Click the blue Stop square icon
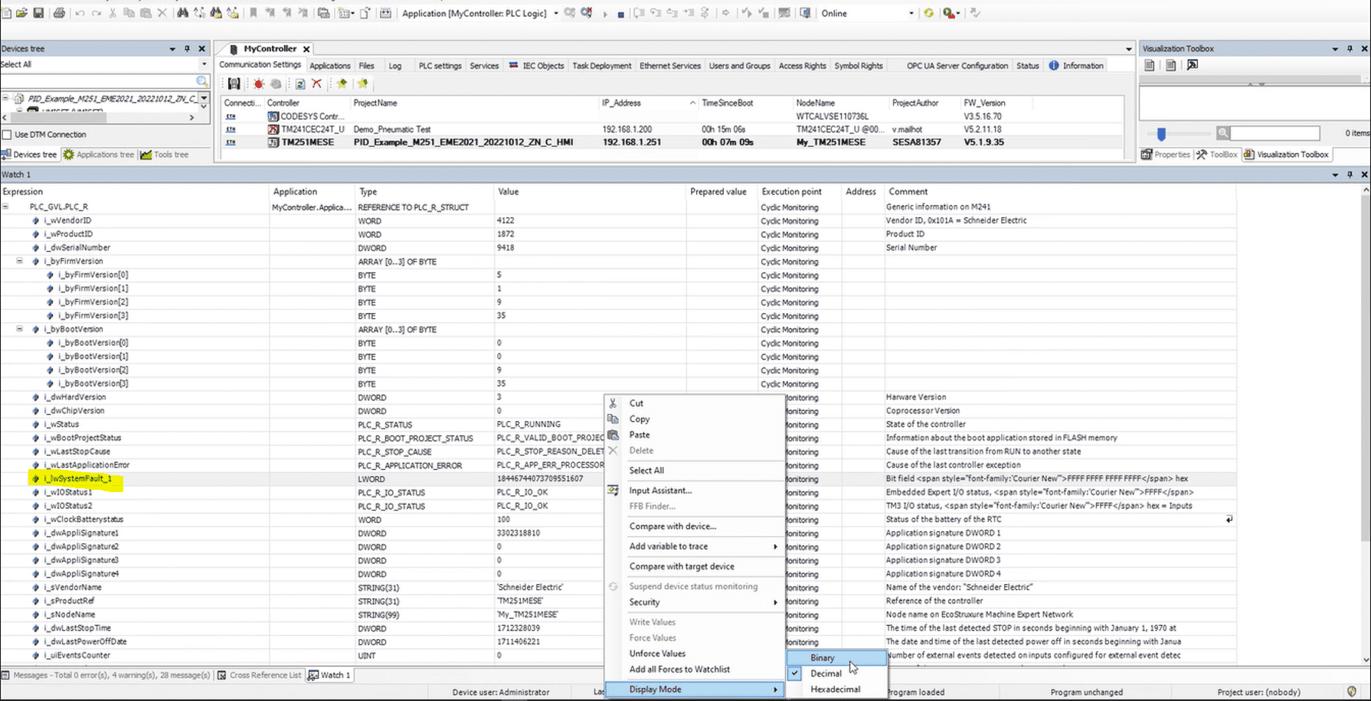Image resolution: width=1371 pixels, height=701 pixels. pyautogui.click(x=620, y=14)
